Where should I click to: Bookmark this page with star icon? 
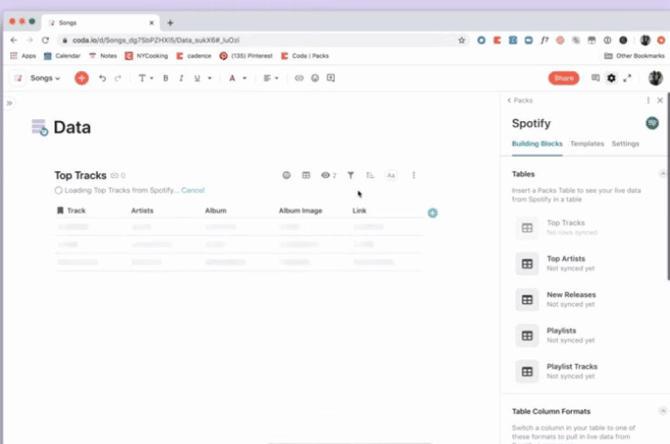click(461, 40)
